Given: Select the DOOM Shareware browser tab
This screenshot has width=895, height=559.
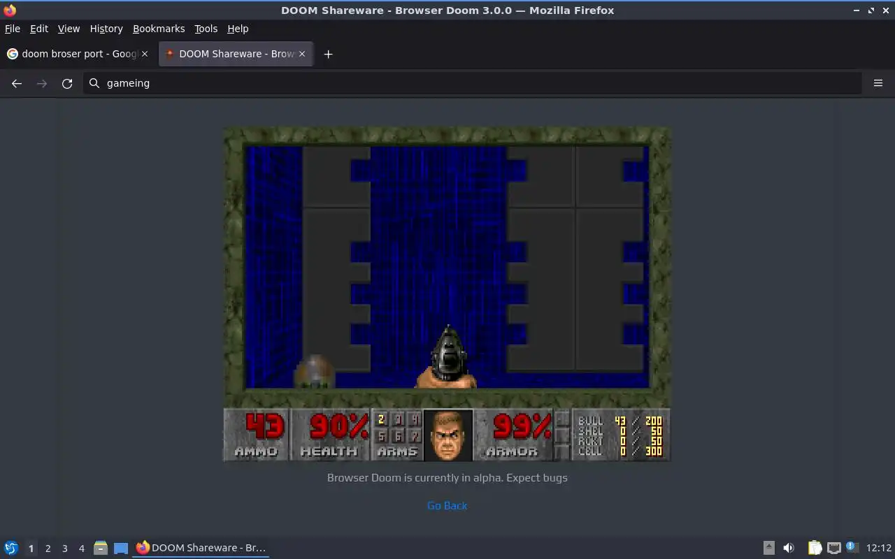Looking at the screenshot, I should click(236, 54).
